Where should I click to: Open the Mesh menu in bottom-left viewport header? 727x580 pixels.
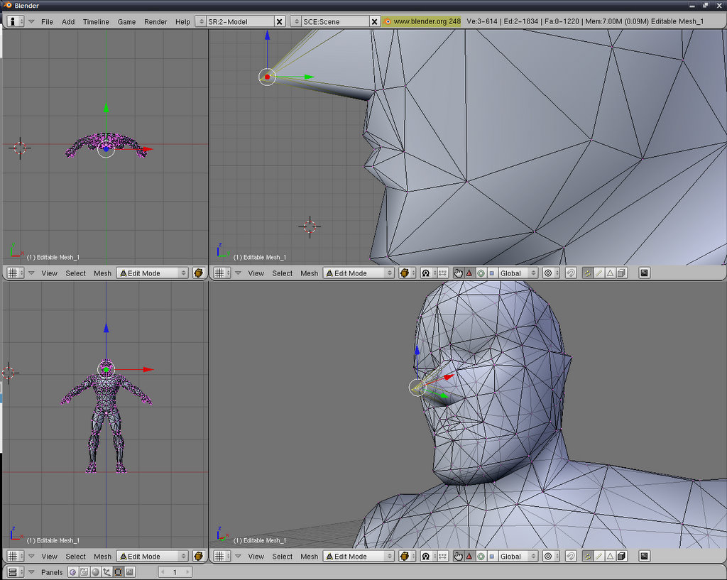[103, 557]
